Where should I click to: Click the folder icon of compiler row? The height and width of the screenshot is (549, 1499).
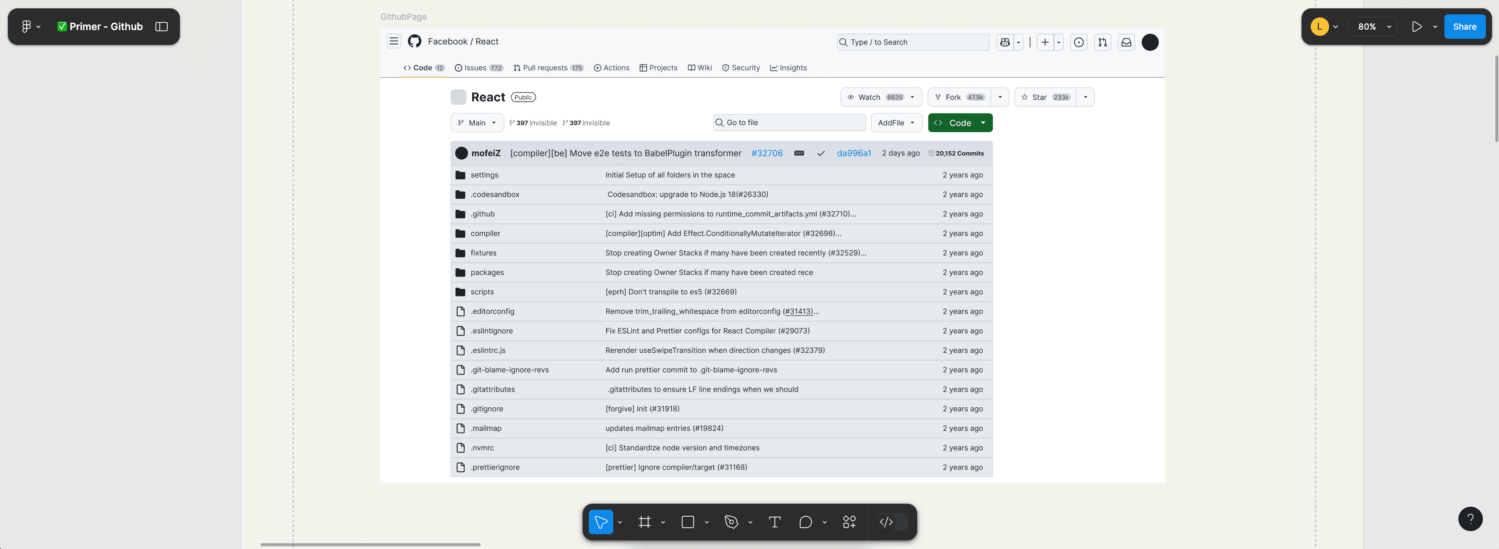coord(460,234)
